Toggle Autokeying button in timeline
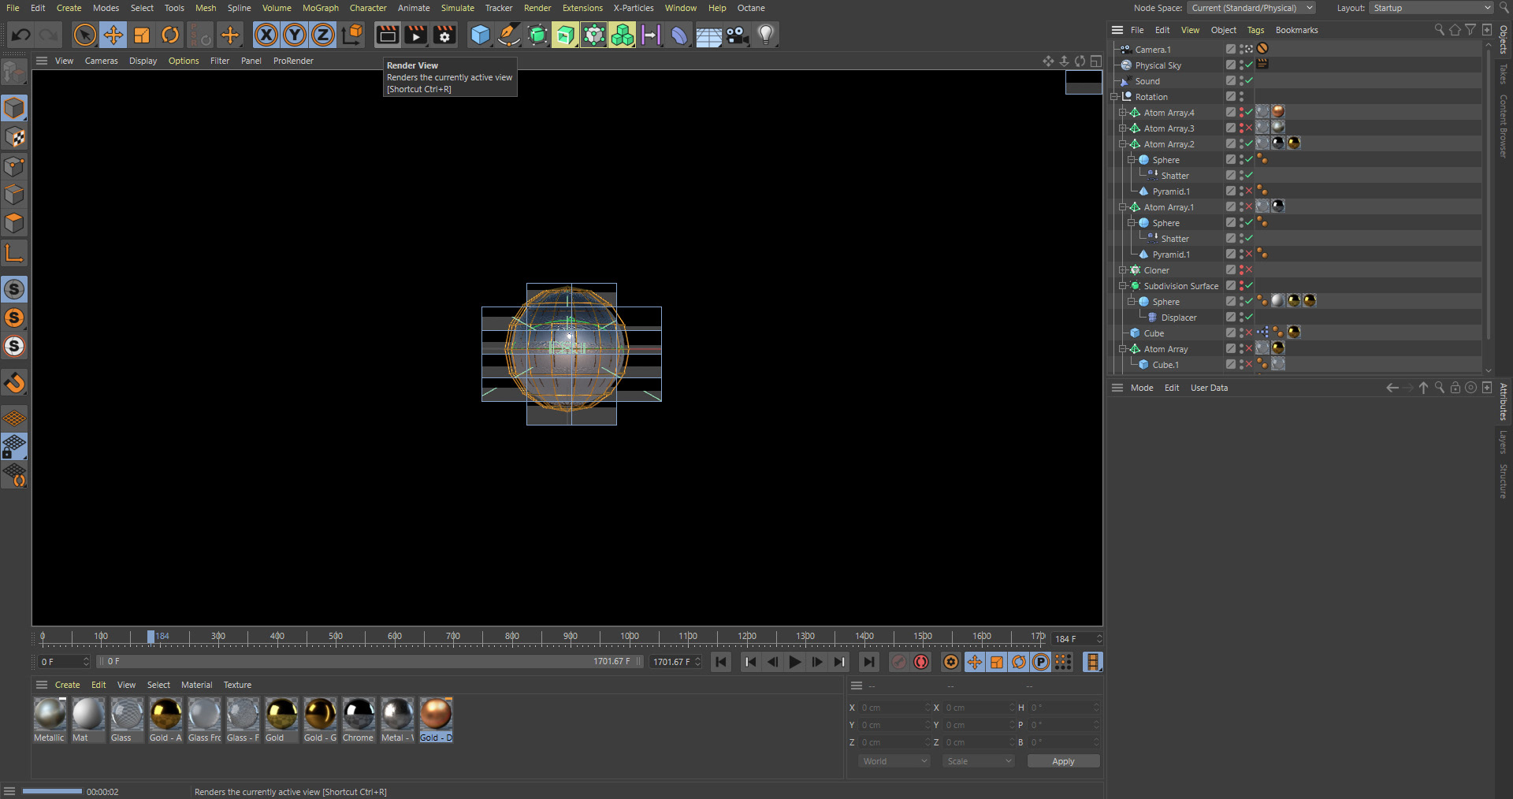The width and height of the screenshot is (1513, 799). (921, 662)
